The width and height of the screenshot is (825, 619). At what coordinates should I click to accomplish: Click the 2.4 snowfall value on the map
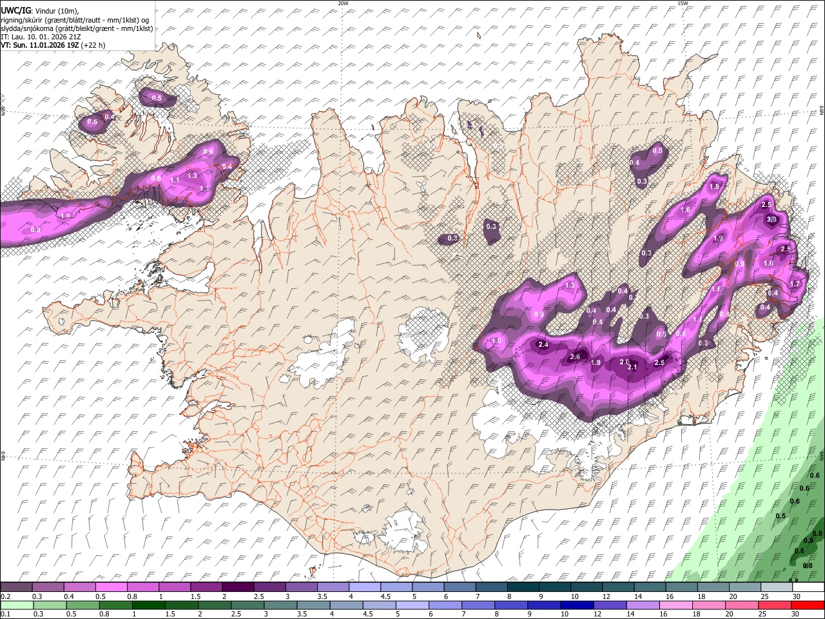coord(543,345)
